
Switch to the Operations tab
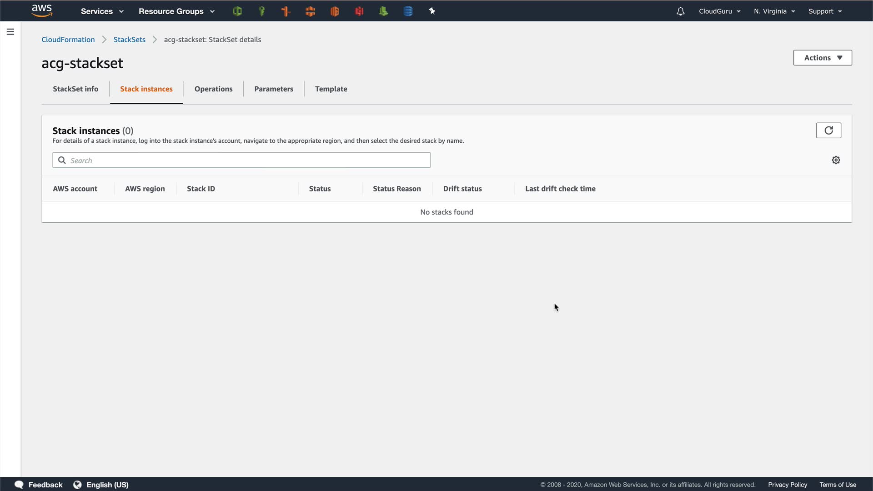point(213,89)
